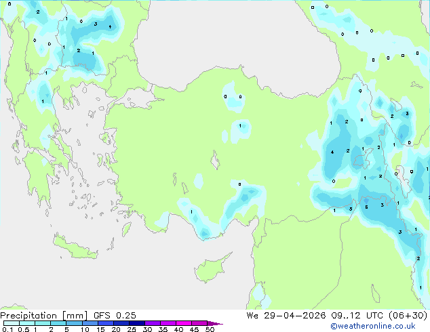Click the "50" legend scale label
Screen dimensions: 430x332
[x=210, y=329]
